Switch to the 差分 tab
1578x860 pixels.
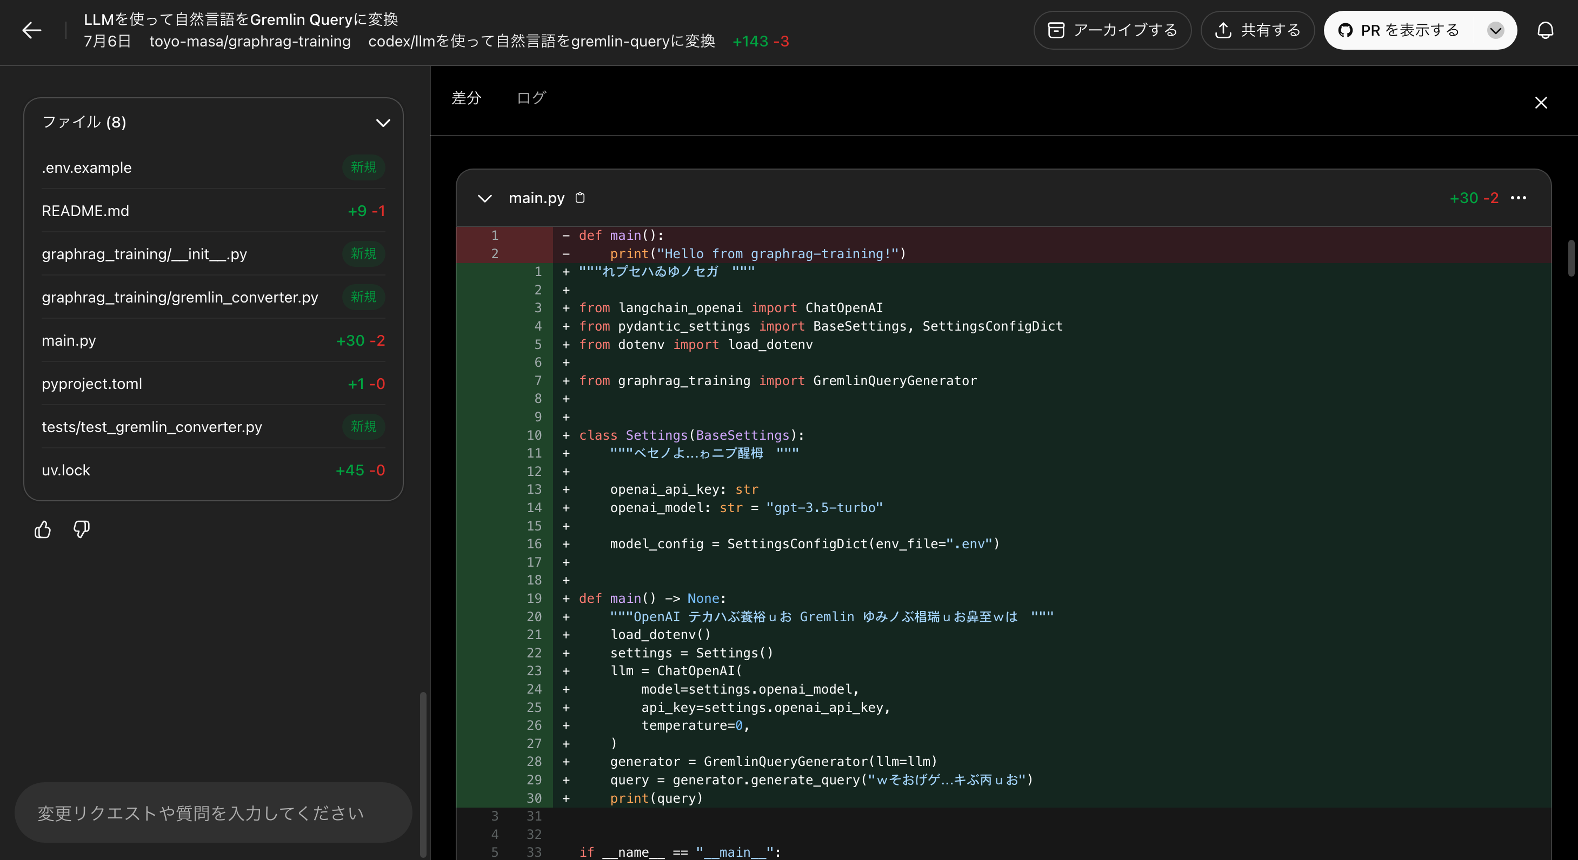tap(466, 97)
